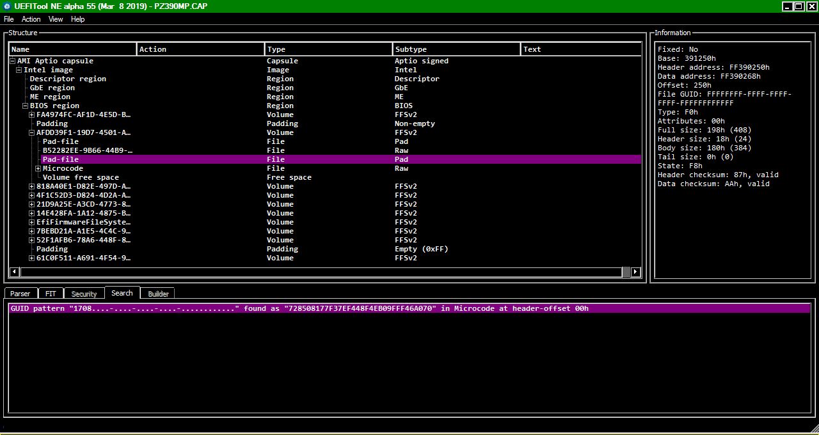Expand the 52F1AFB6-78A6-448F volume
The height and width of the screenshot is (435, 819).
pos(32,240)
